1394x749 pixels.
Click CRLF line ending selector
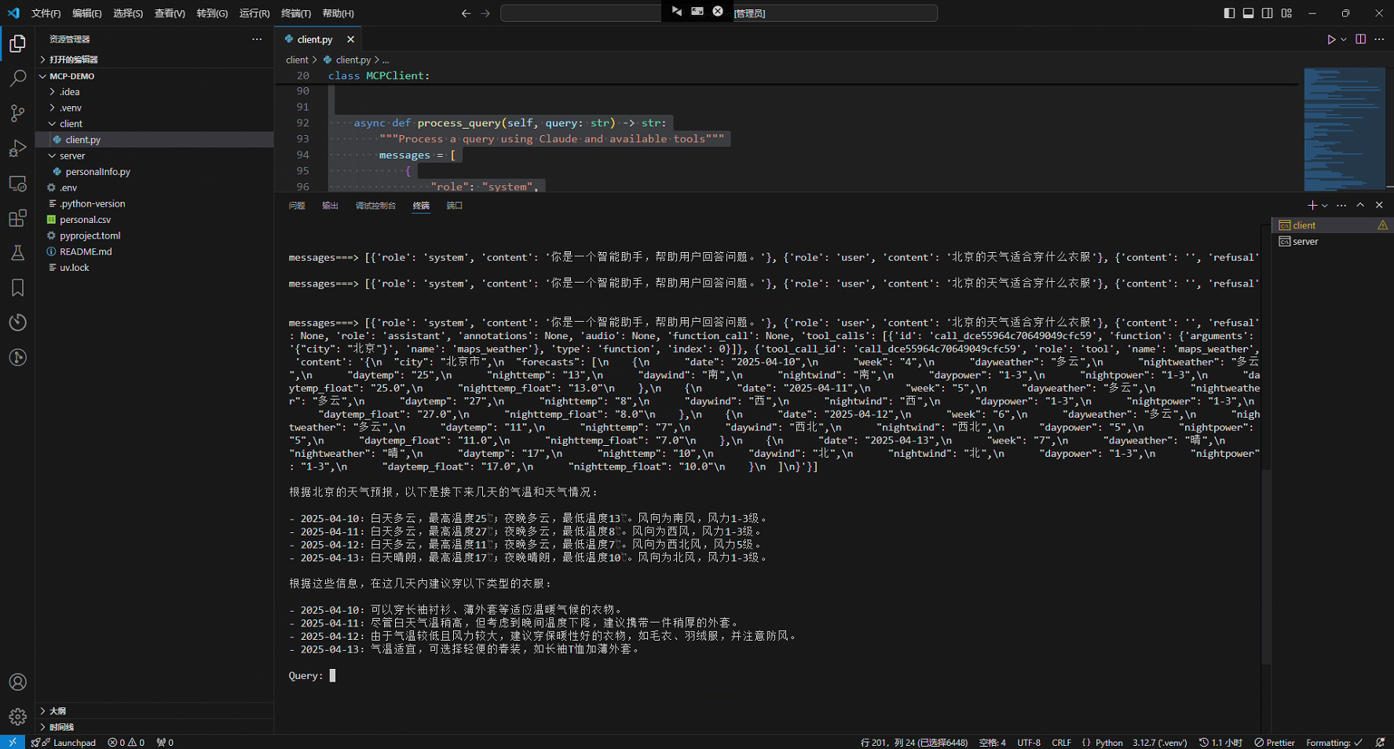1062,743
